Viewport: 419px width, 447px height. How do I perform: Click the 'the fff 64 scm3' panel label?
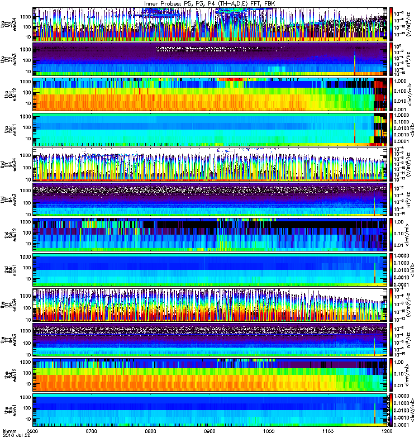point(8,340)
